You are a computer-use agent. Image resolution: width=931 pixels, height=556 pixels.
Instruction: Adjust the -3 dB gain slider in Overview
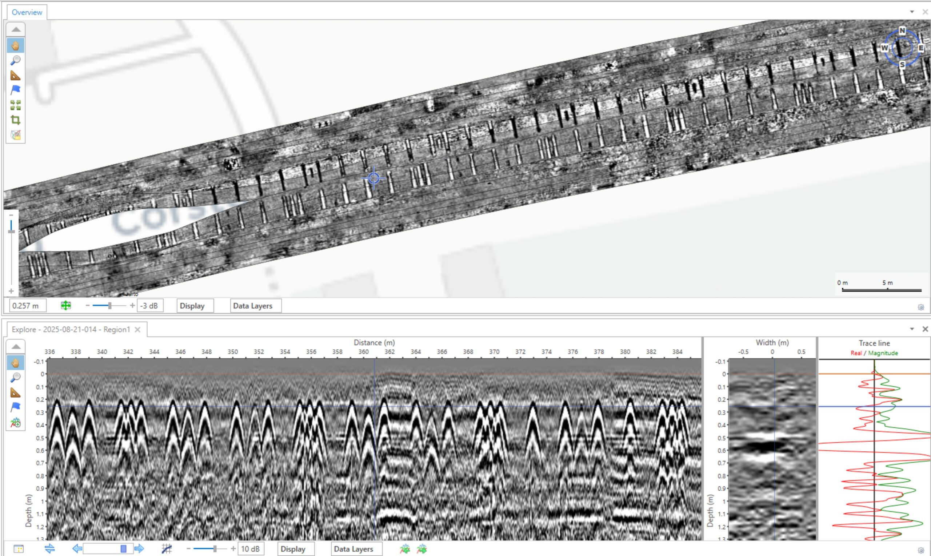109,306
